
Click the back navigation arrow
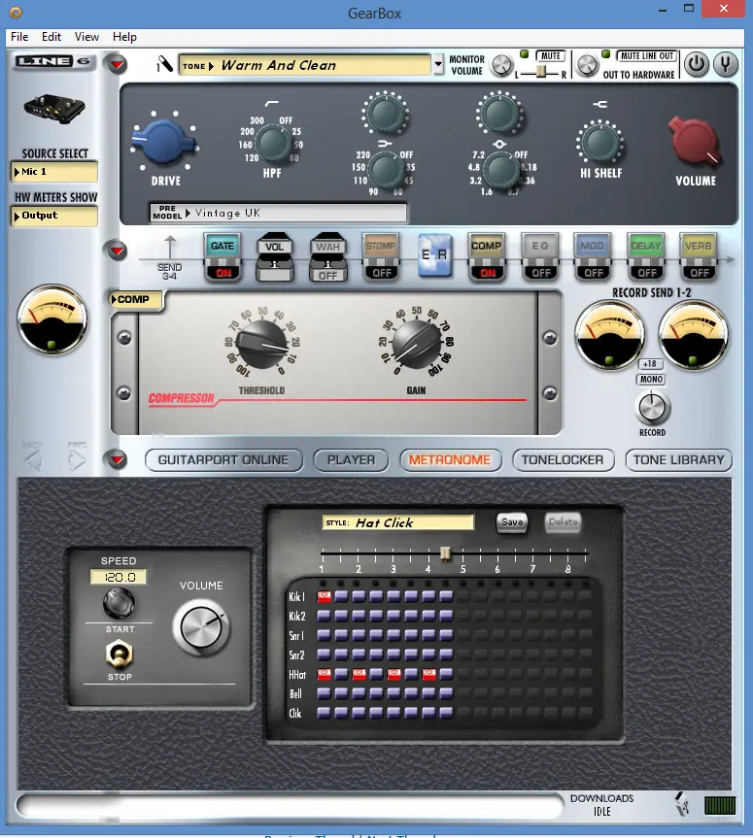pos(33,460)
